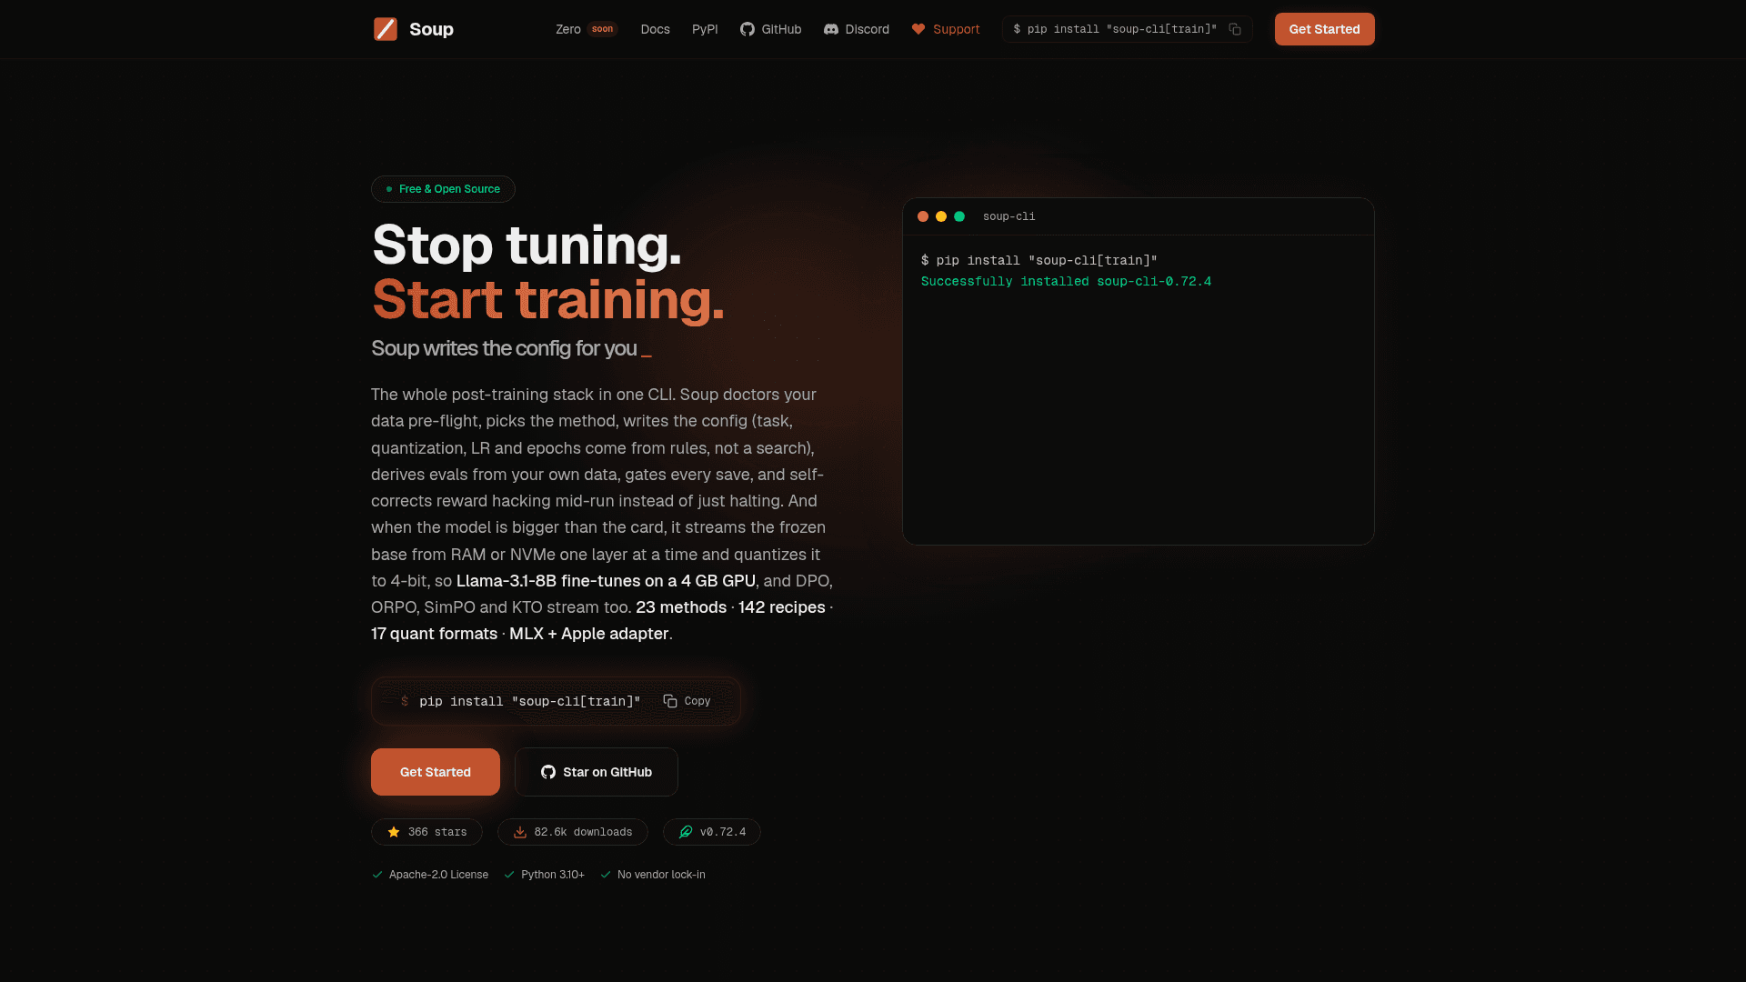The width and height of the screenshot is (1746, 982).
Task: Click the Soup brand name link
Action: 431,29
